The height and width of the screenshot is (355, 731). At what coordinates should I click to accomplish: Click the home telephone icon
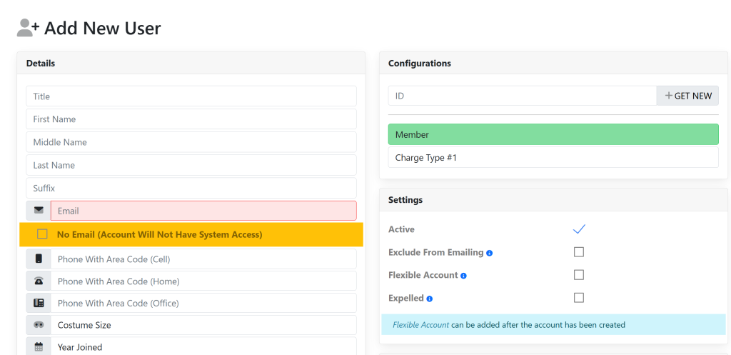(39, 281)
